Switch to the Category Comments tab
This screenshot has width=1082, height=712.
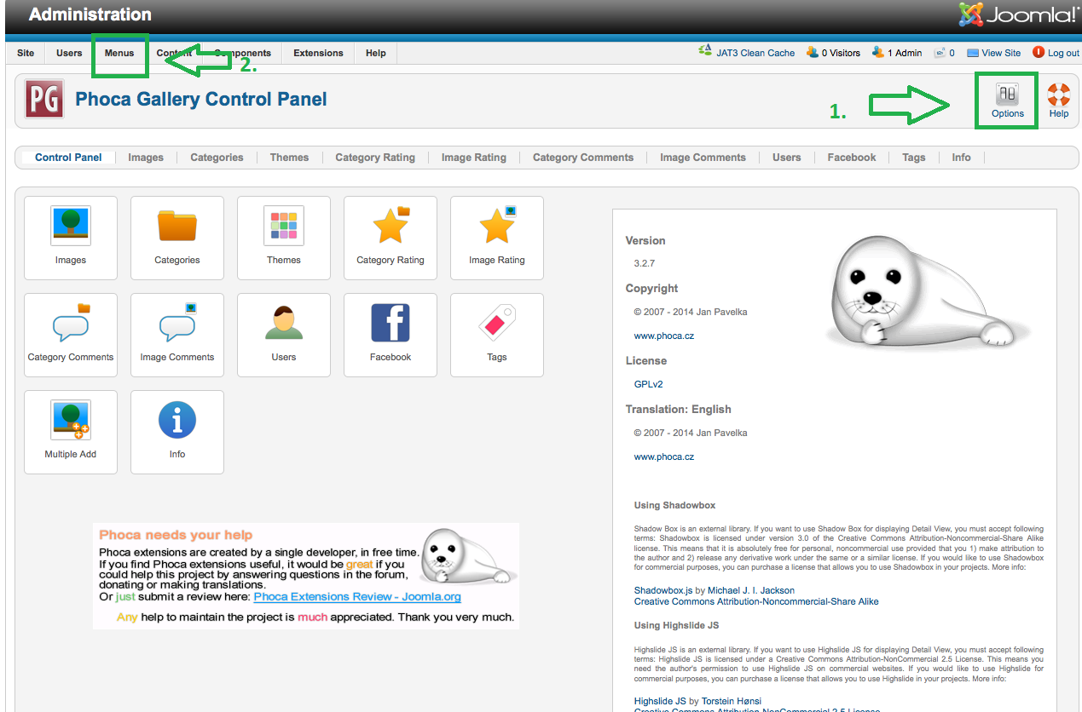(582, 158)
